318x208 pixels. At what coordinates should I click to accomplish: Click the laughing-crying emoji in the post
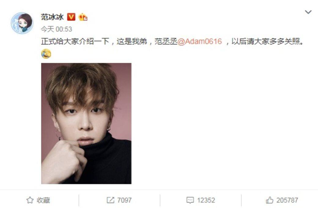click(x=46, y=54)
